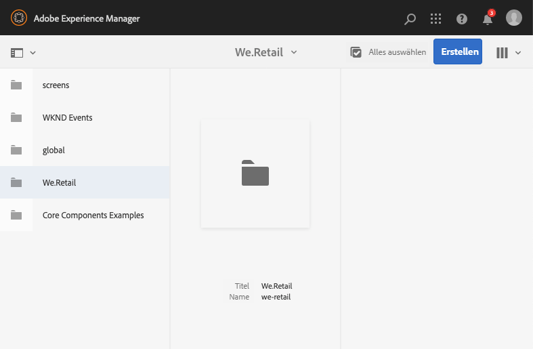Show notifications via the bell icon
The height and width of the screenshot is (349, 533).
[488, 19]
